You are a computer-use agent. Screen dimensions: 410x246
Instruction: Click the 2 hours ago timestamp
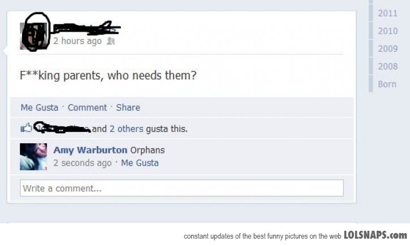pos(77,41)
